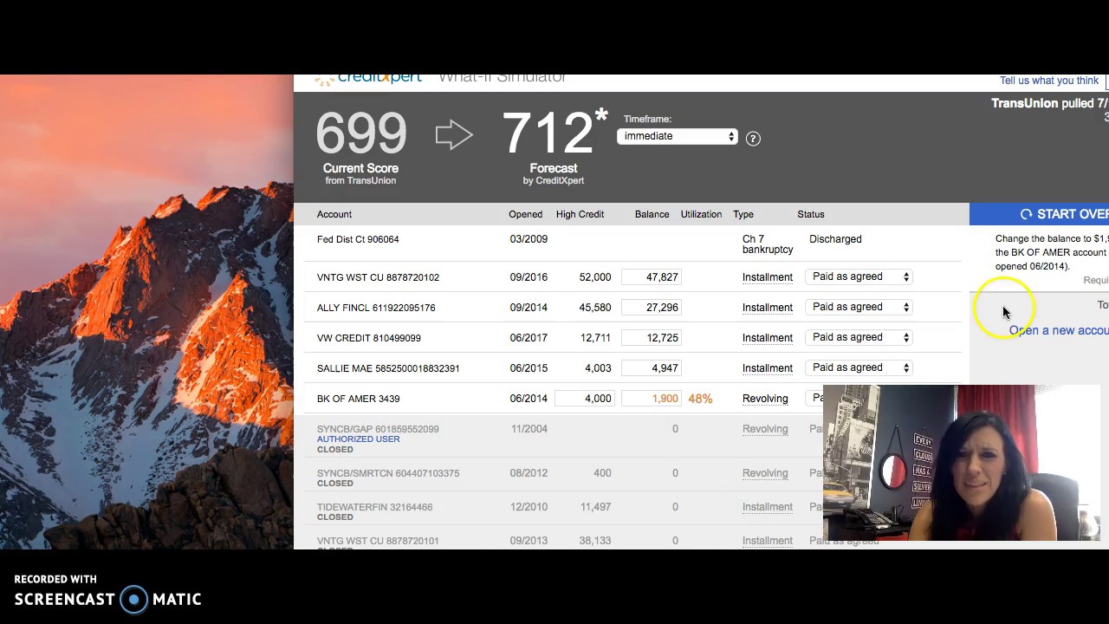The height and width of the screenshot is (624, 1109).
Task: Edit BK OF AMER high credit field 4,000
Action: pyautogui.click(x=585, y=399)
